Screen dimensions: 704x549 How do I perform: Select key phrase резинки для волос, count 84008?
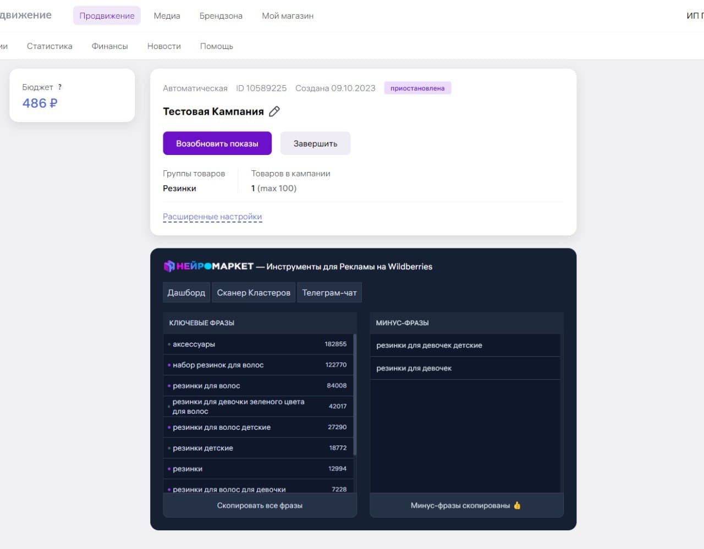(x=258, y=386)
